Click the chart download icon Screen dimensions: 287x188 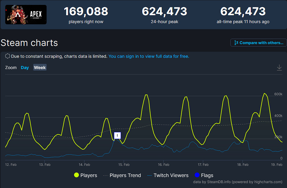279,68
